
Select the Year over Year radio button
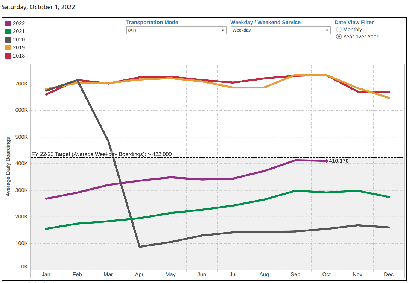(x=339, y=37)
